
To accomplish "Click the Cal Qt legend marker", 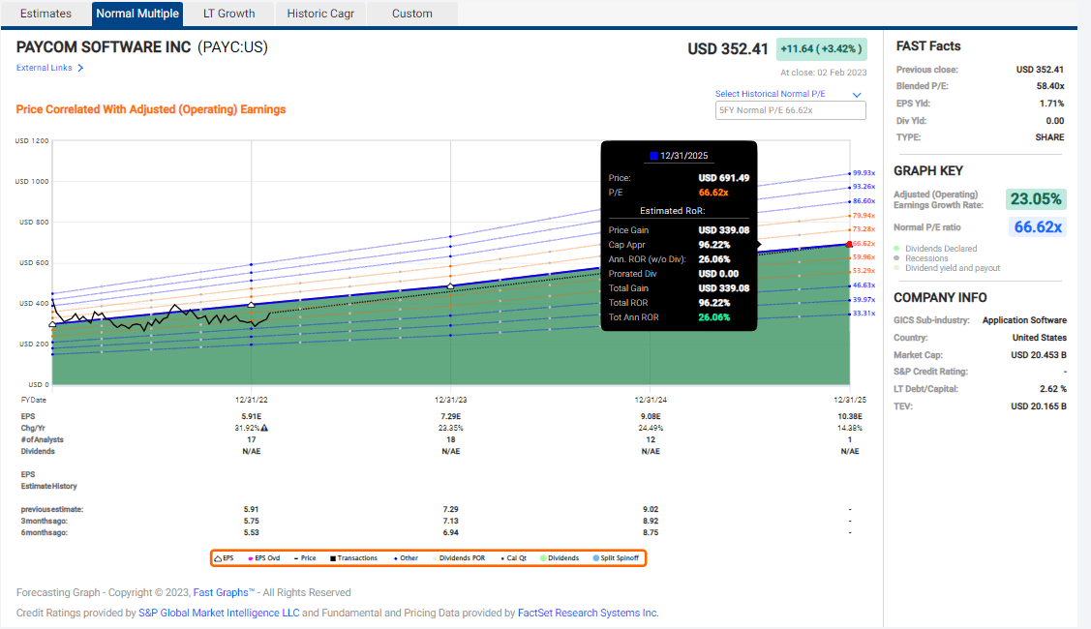I will click(504, 557).
